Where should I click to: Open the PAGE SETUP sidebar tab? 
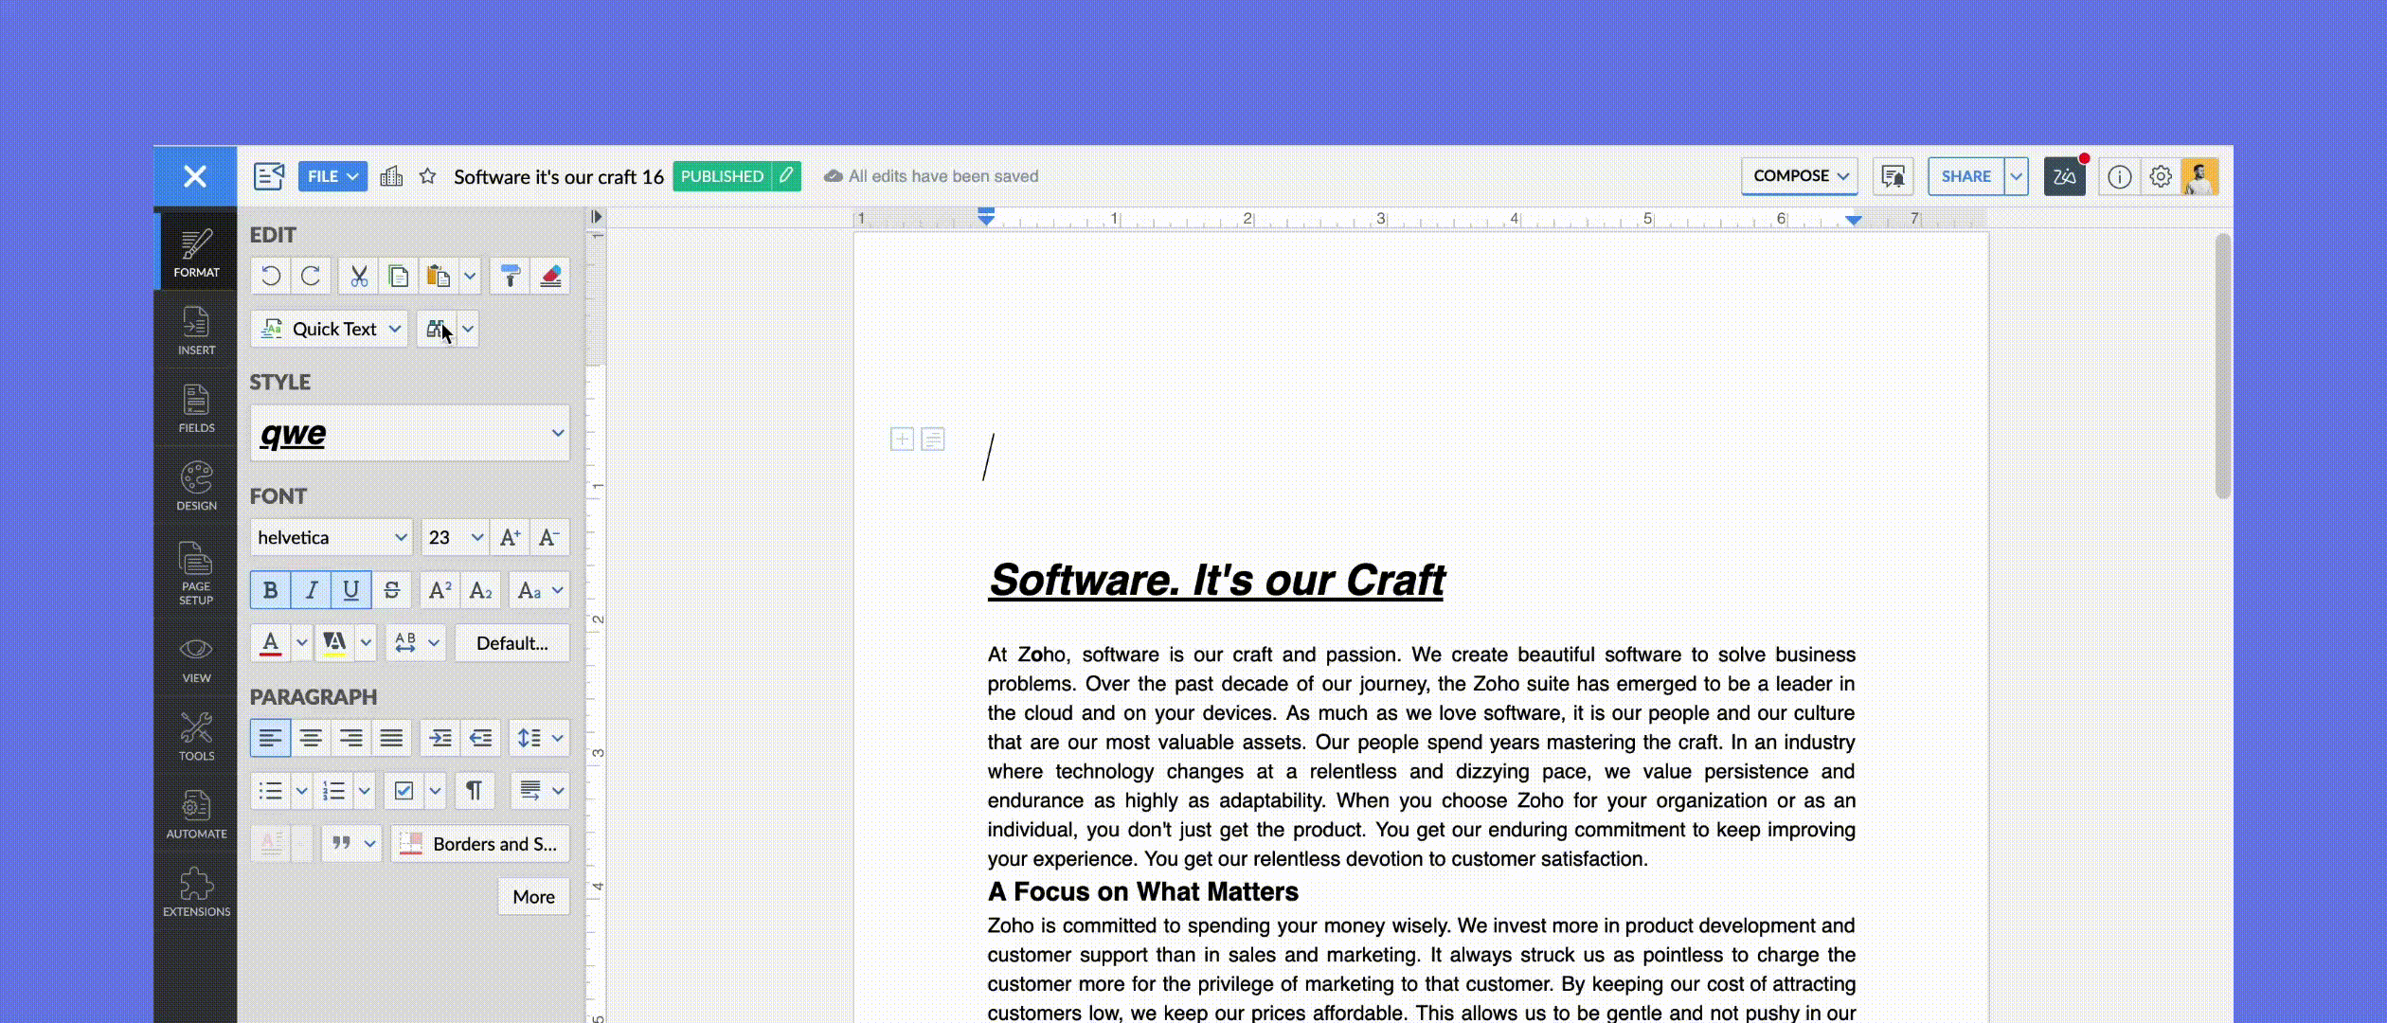tap(196, 573)
